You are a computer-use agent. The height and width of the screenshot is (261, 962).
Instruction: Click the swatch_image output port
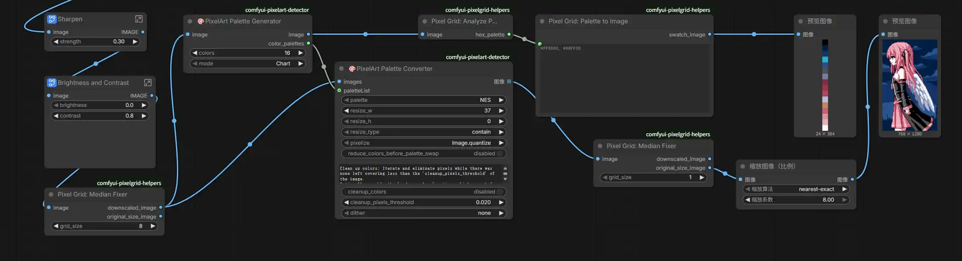click(709, 34)
